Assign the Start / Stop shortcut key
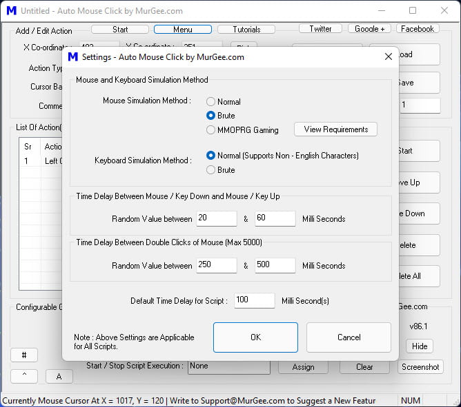This screenshot has height=407, width=461. [303, 367]
